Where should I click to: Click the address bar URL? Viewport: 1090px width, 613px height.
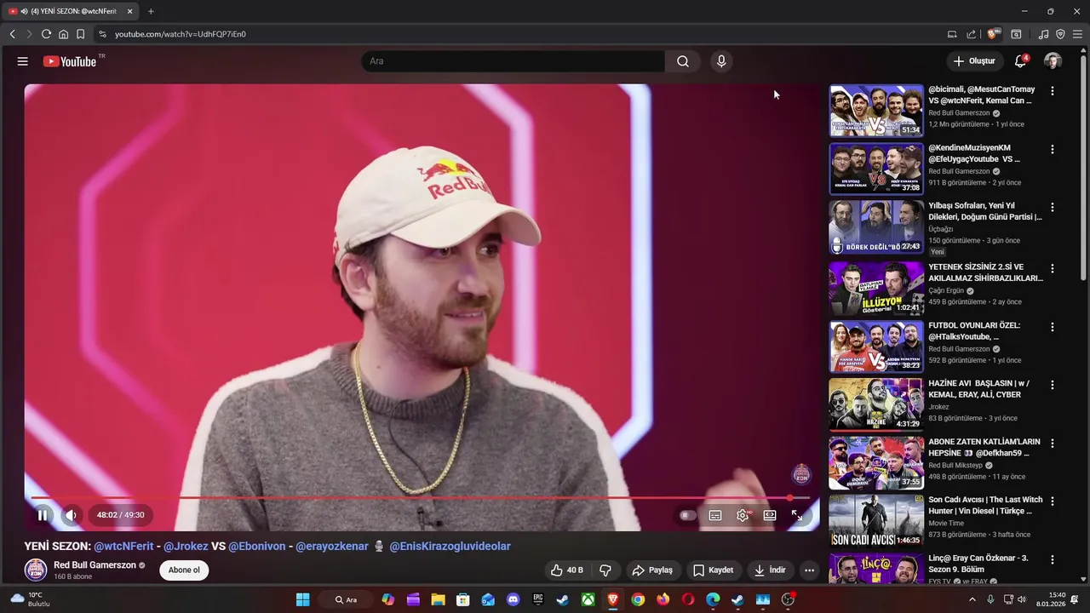[x=181, y=34]
